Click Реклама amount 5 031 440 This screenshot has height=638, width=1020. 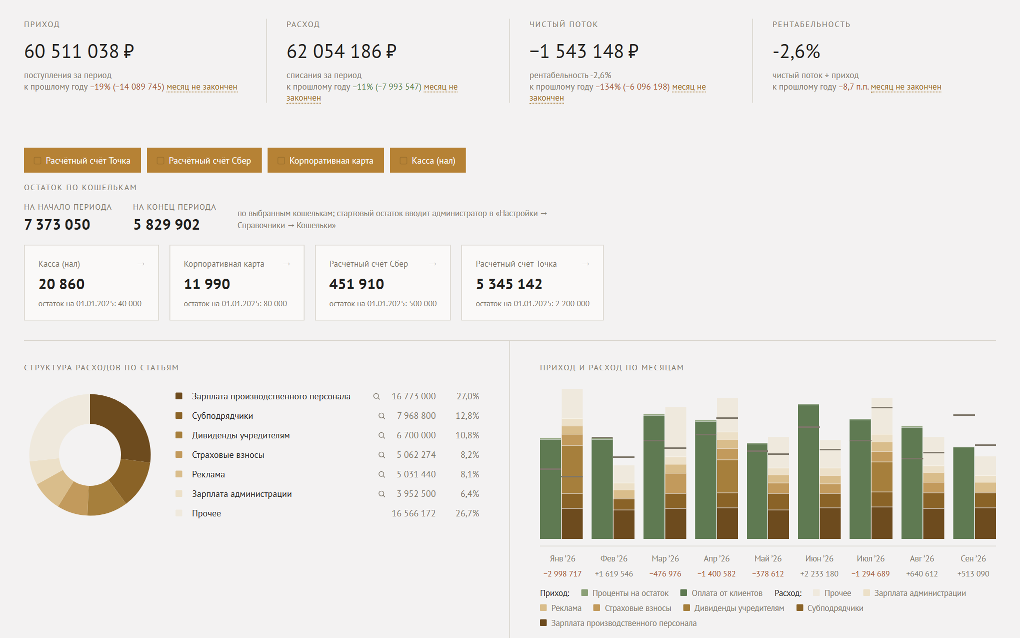click(x=416, y=474)
